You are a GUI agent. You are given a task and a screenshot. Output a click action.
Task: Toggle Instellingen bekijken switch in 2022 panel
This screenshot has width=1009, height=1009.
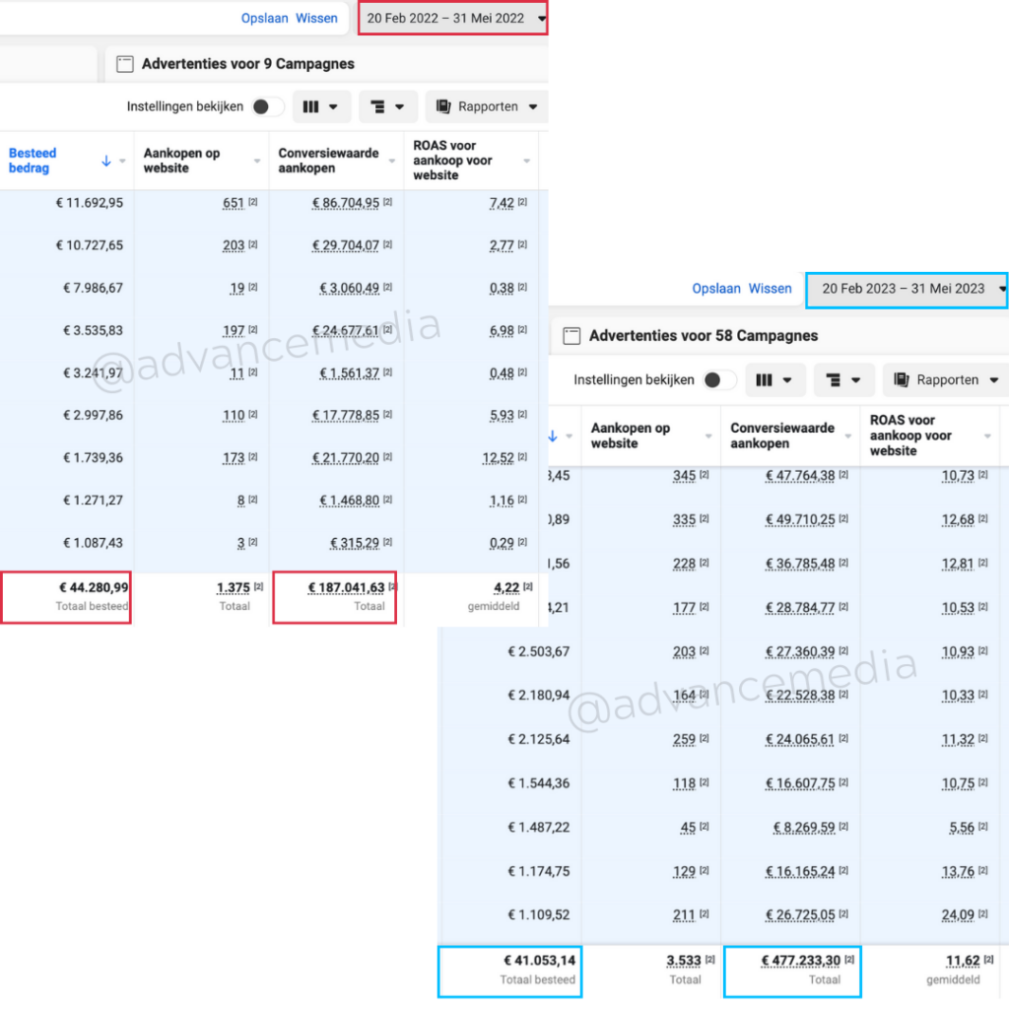coord(267,106)
